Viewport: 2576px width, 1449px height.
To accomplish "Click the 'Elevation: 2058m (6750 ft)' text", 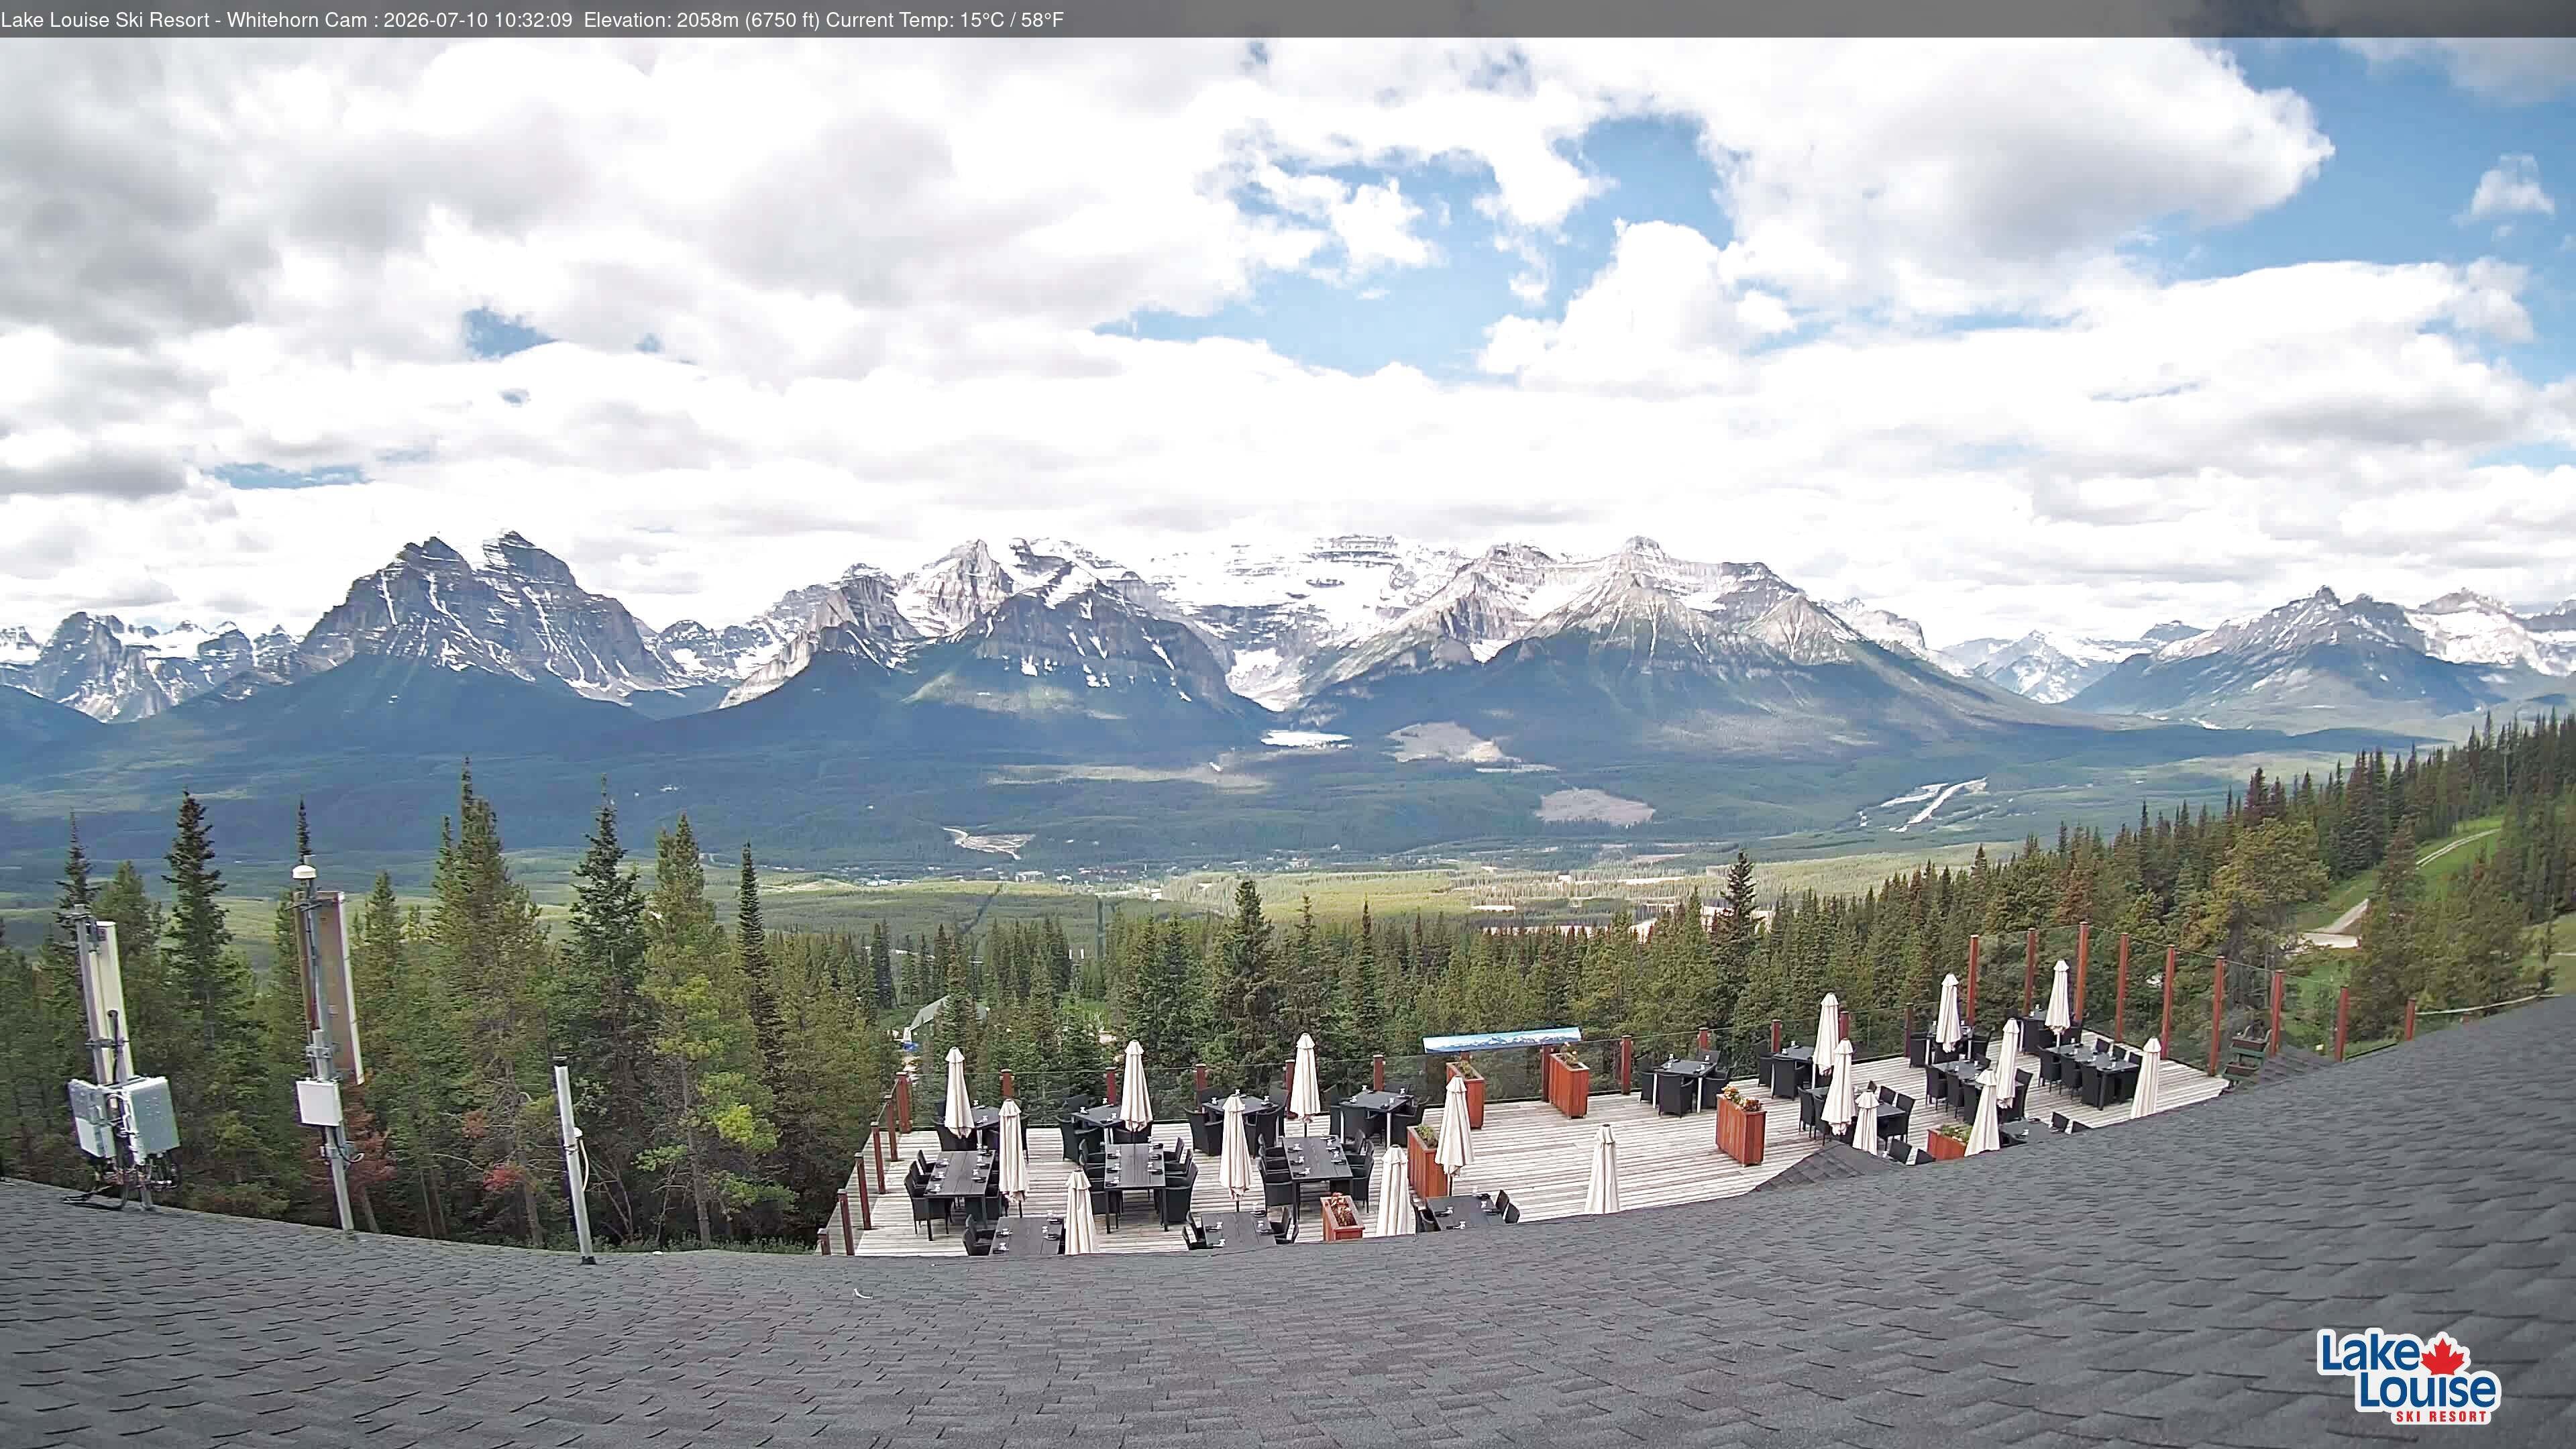I will point(701,20).
